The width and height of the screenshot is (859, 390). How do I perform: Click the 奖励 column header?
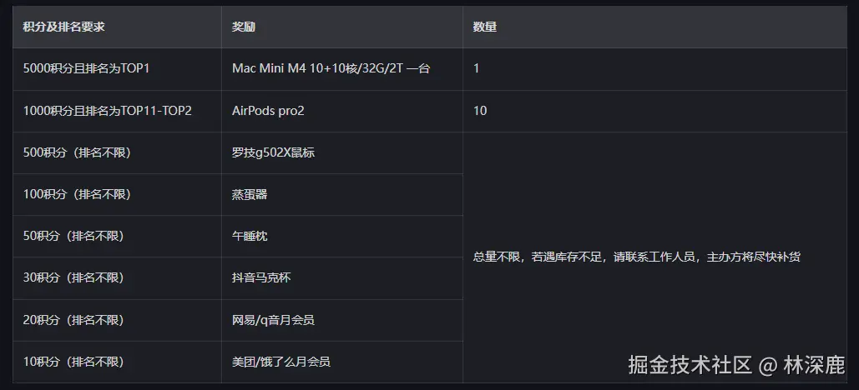click(x=244, y=27)
